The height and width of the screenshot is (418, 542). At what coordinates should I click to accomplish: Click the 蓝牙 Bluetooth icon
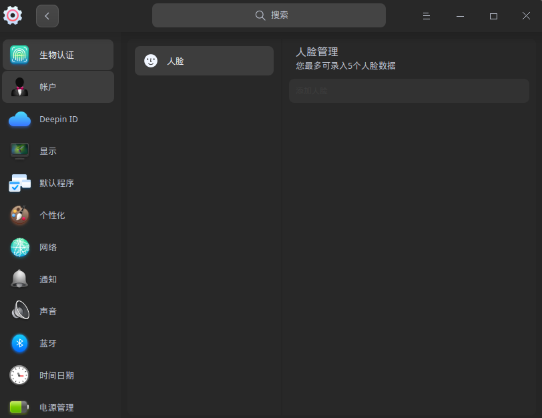coord(20,343)
